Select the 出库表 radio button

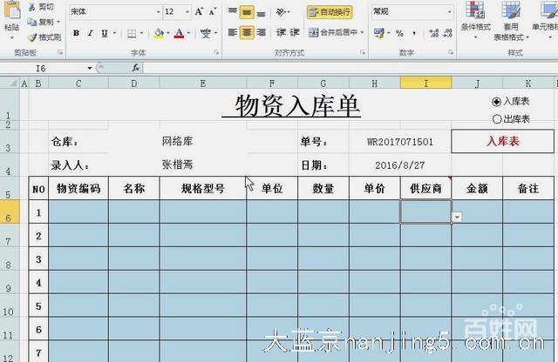497,119
